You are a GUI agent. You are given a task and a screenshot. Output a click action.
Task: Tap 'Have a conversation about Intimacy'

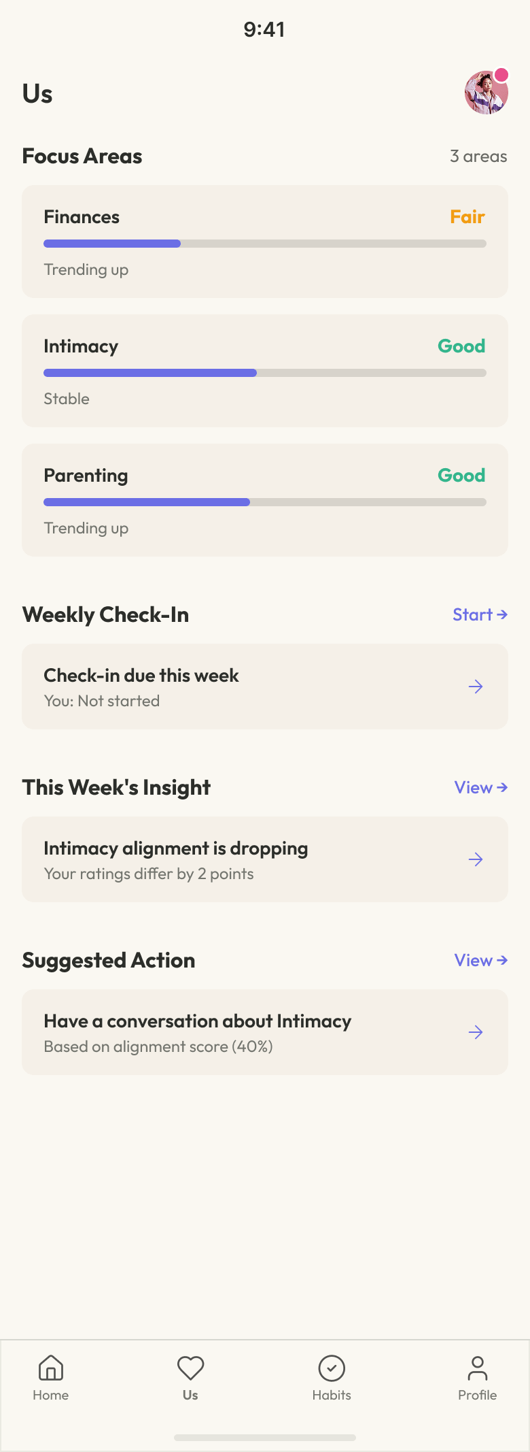198,1021
